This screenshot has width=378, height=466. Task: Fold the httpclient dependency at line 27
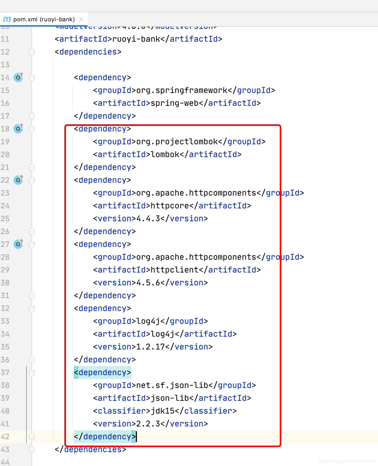point(32,244)
